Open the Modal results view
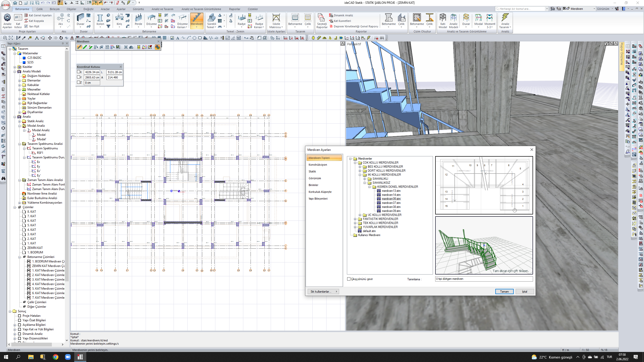 point(478,20)
